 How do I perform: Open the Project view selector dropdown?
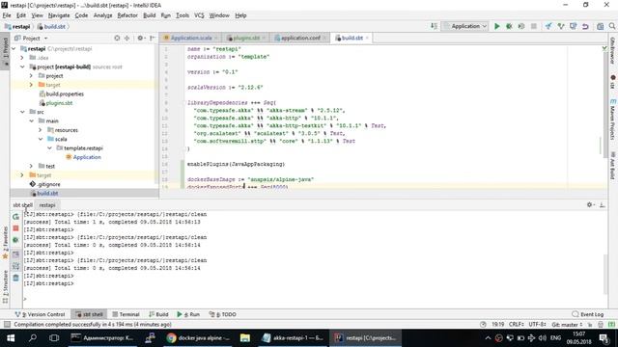tap(31, 39)
